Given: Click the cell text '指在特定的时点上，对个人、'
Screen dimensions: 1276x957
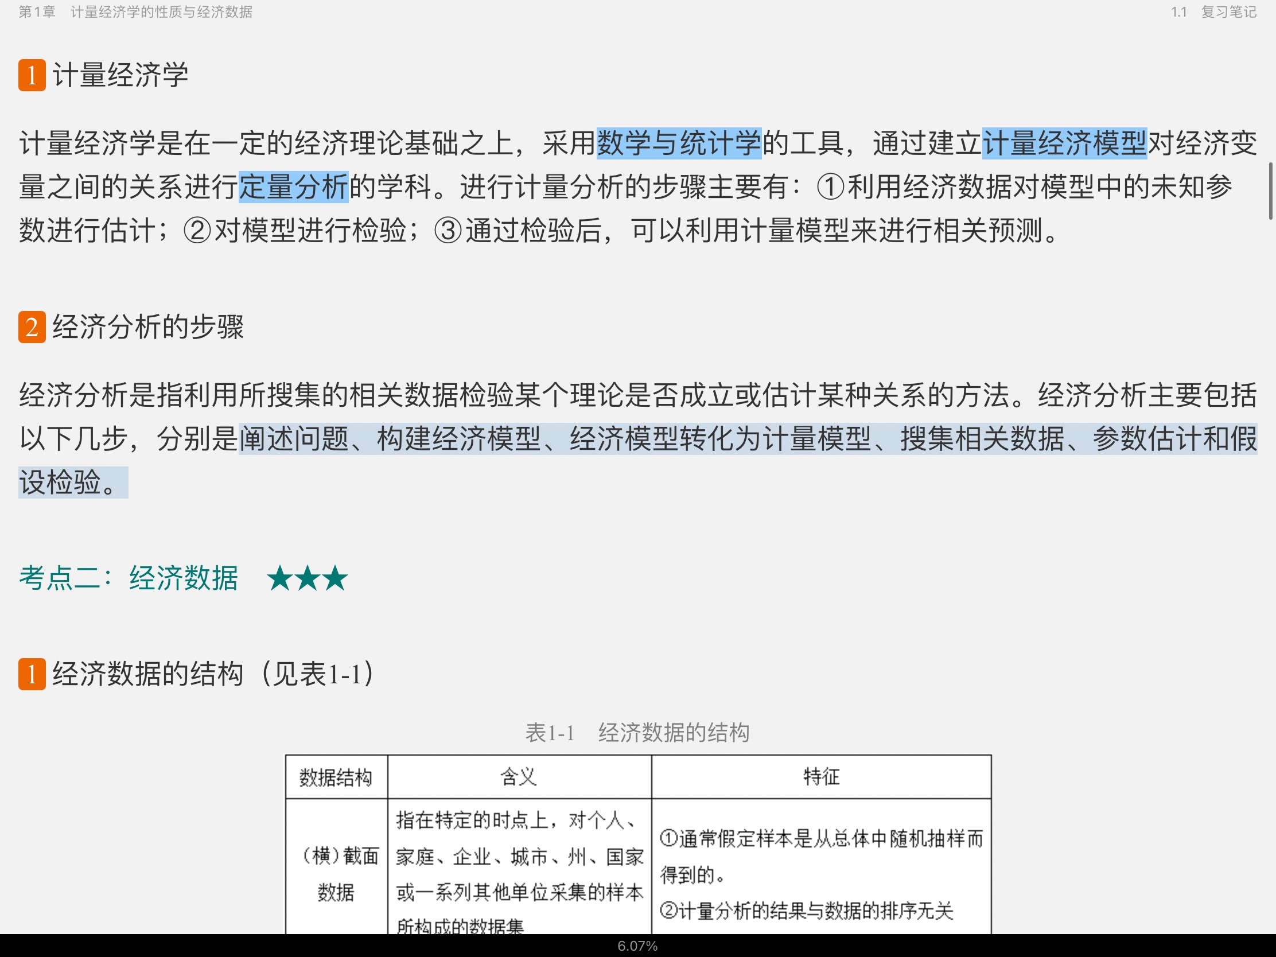Looking at the screenshot, I should click(518, 820).
